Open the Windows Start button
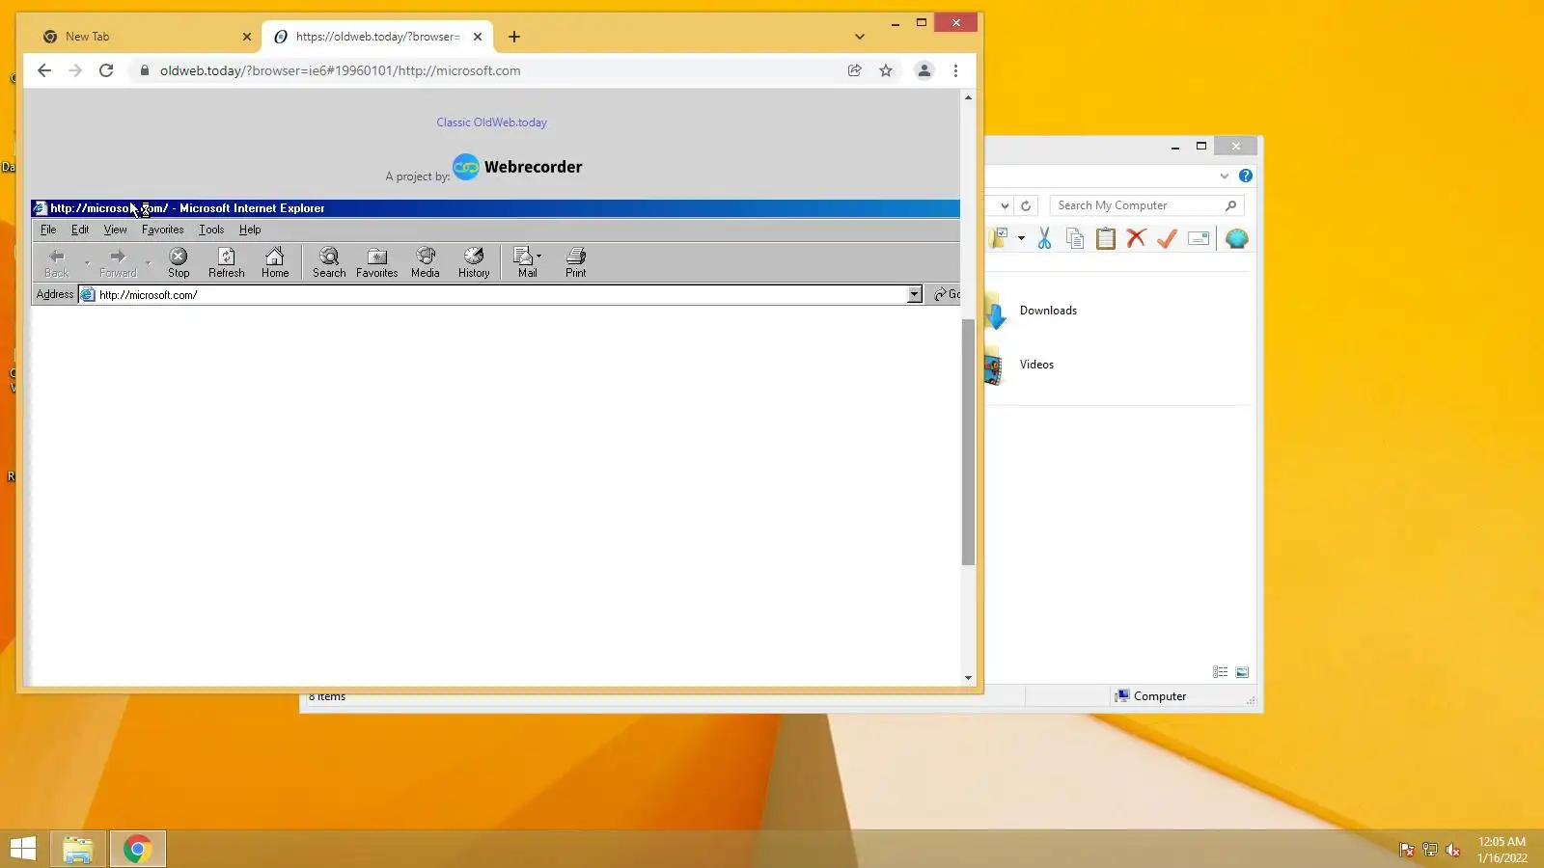Image resolution: width=1544 pixels, height=868 pixels. click(23, 849)
